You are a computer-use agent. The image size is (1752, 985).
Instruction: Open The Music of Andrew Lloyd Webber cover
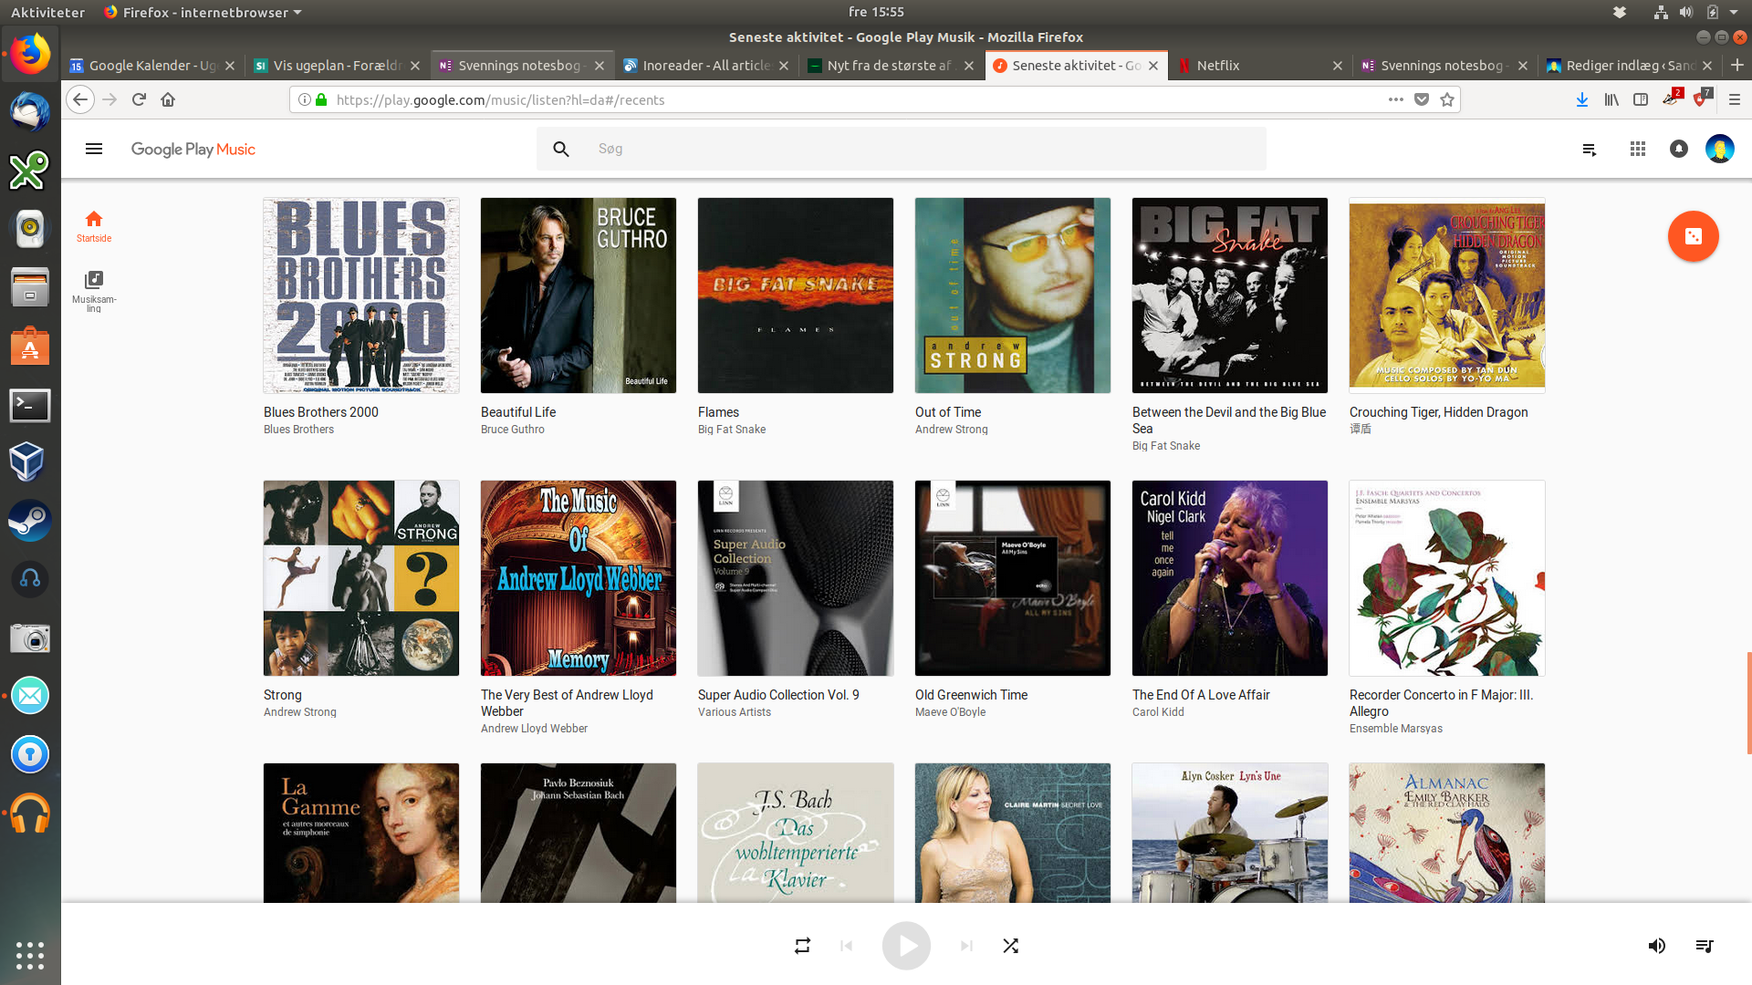pyautogui.click(x=579, y=578)
